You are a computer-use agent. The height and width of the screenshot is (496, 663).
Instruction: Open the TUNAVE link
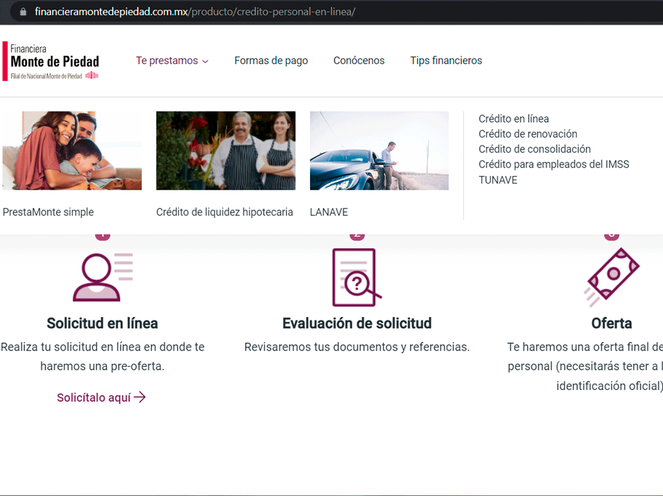point(498,180)
